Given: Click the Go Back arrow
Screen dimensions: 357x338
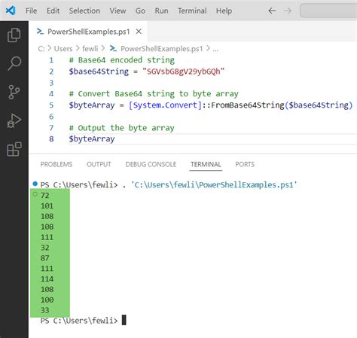Looking at the screenshot, I should click(272, 11).
